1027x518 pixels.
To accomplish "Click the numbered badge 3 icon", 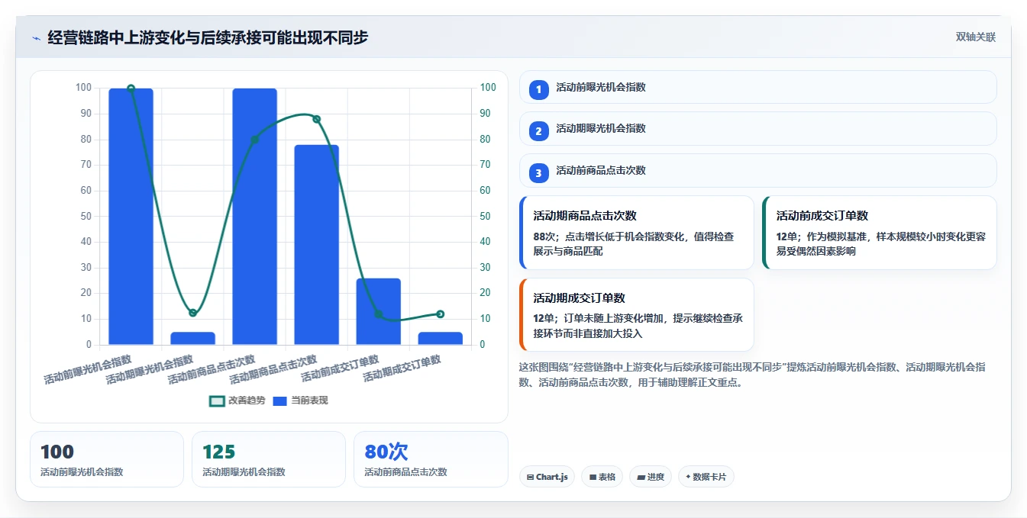I will pos(538,173).
